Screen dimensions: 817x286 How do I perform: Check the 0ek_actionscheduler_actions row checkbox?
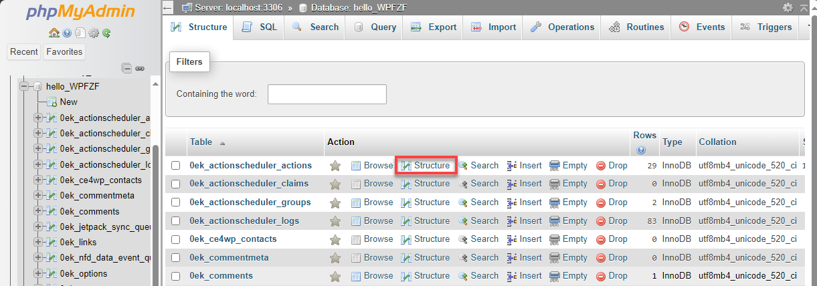coord(175,166)
